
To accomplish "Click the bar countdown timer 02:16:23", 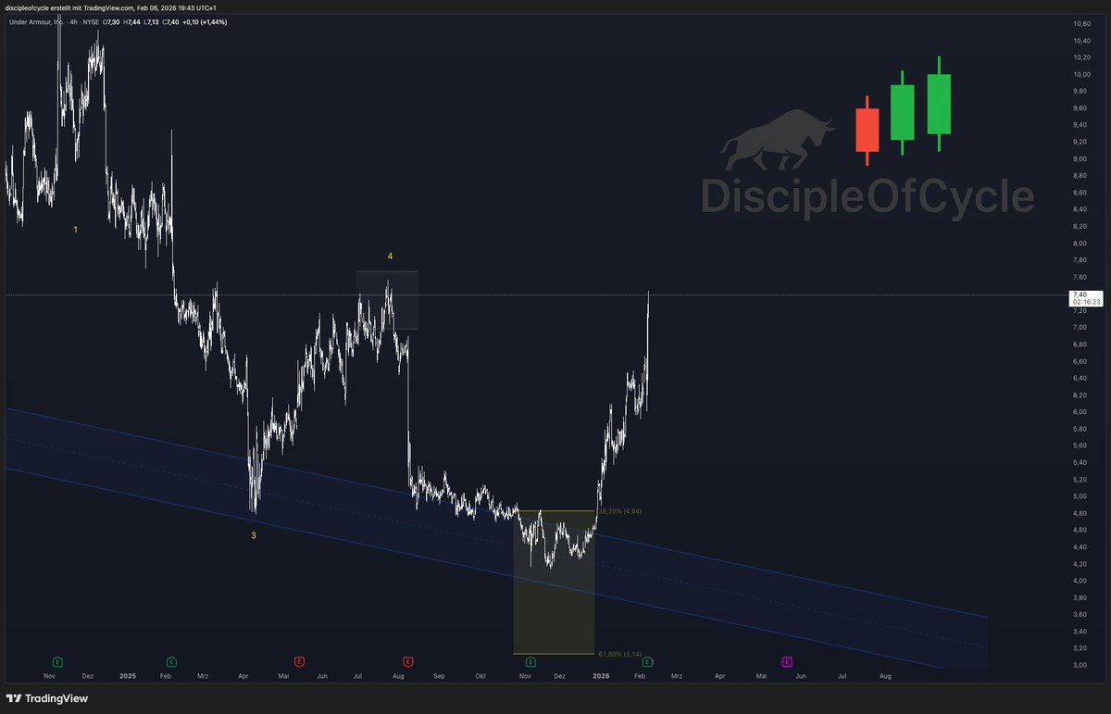I will [x=1085, y=302].
